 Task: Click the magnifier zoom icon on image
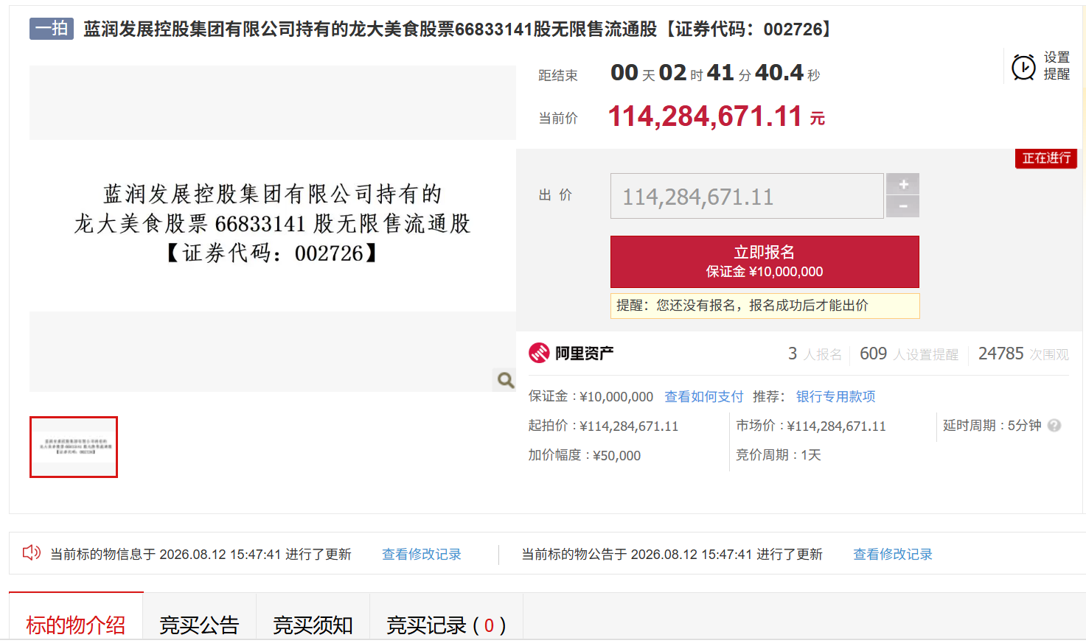click(505, 380)
